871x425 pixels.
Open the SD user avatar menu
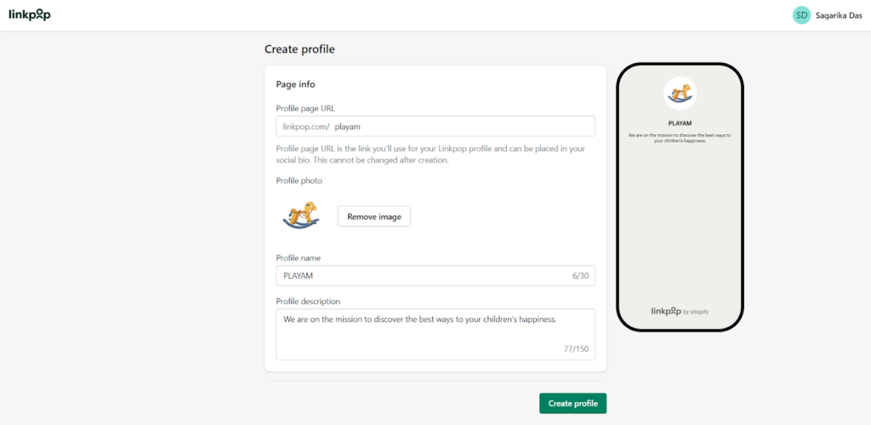click(801, 15)
